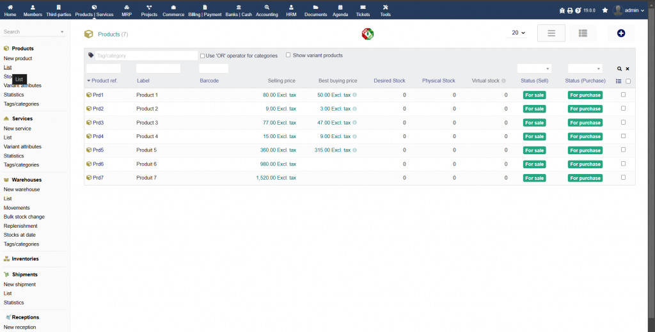
Task: Click the bookmarks star icon
Action: coord(605,10)
